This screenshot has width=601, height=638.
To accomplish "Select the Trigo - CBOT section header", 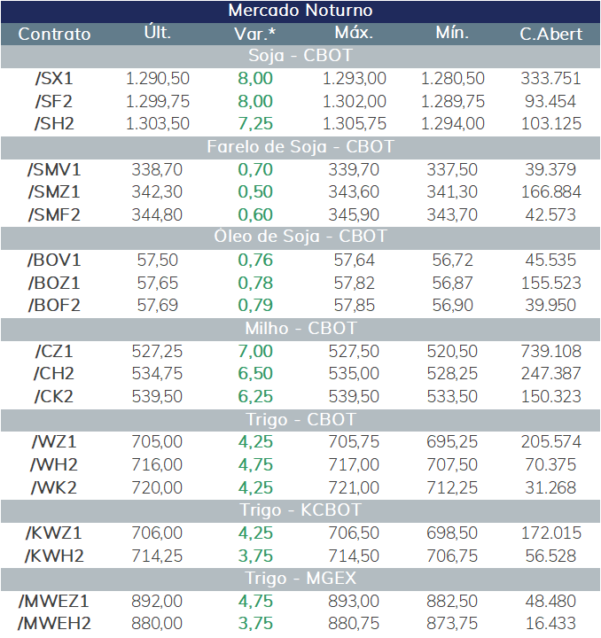I will click(300, 420).
